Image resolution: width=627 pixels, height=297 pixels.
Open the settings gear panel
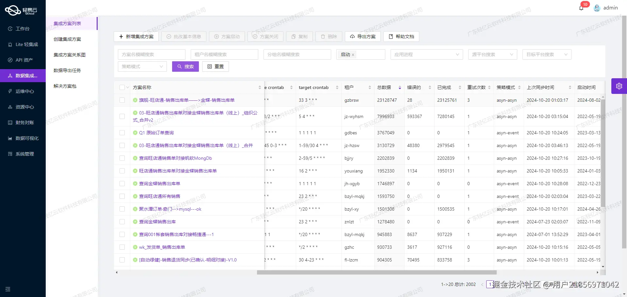[x=619, y=86]
